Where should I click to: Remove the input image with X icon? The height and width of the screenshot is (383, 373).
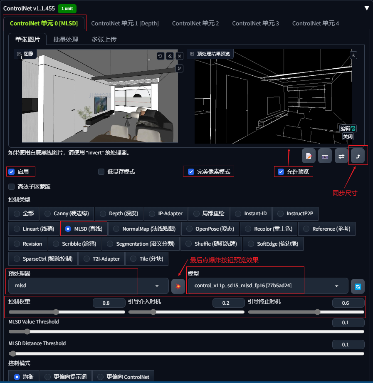coord(179,56)
